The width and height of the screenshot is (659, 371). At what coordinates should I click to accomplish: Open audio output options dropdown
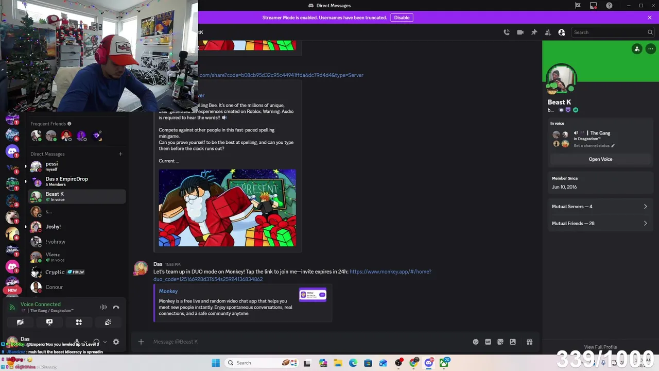[105, 342]
